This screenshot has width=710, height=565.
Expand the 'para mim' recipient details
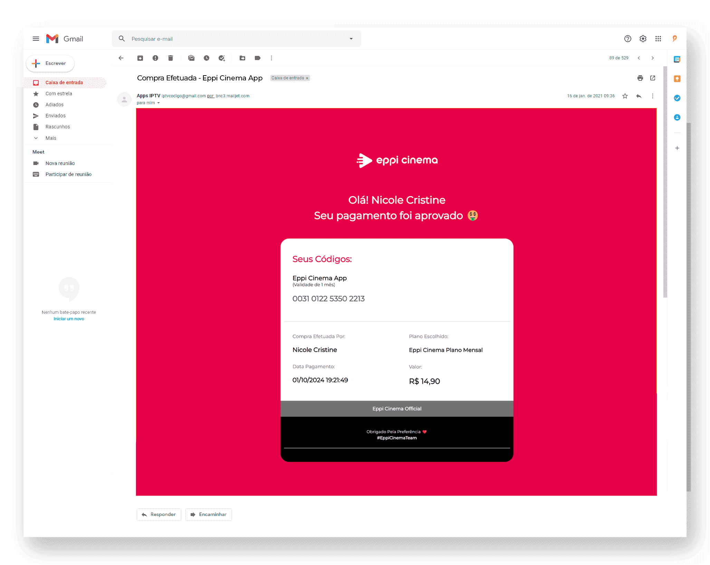(x=159, y=103)
